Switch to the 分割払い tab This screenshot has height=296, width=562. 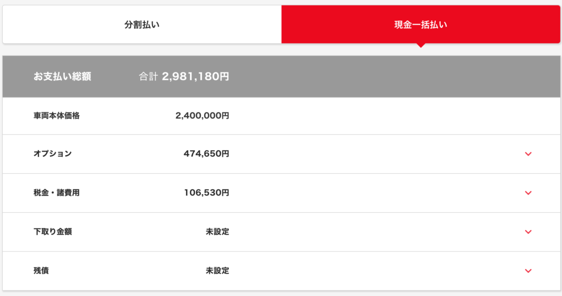pos(142,25)
